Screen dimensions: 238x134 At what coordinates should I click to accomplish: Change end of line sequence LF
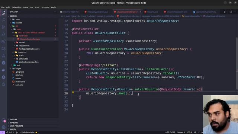coord(195,133)
